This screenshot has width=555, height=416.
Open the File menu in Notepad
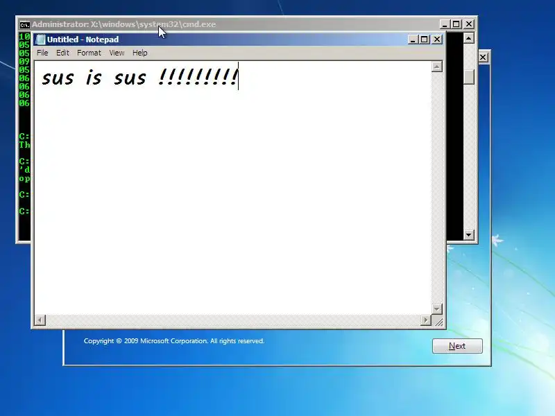pyautogui.click(x=42, y=53)
